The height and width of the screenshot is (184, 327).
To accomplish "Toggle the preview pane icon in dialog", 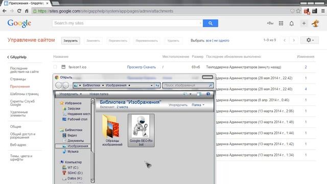I will (x=199, y=94).
